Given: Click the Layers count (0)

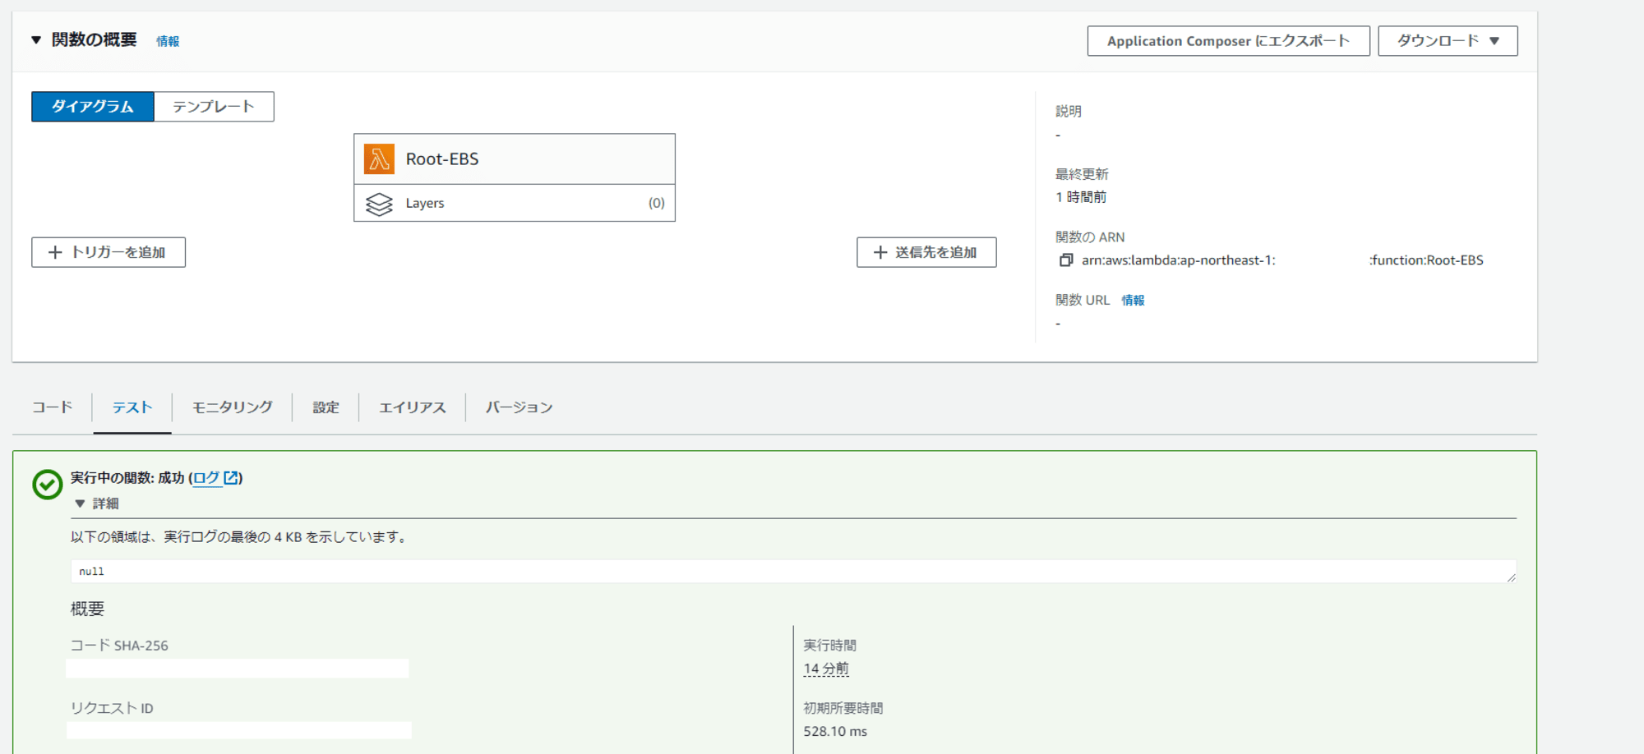Looking at the screenshot, I should tap(656, 203).
